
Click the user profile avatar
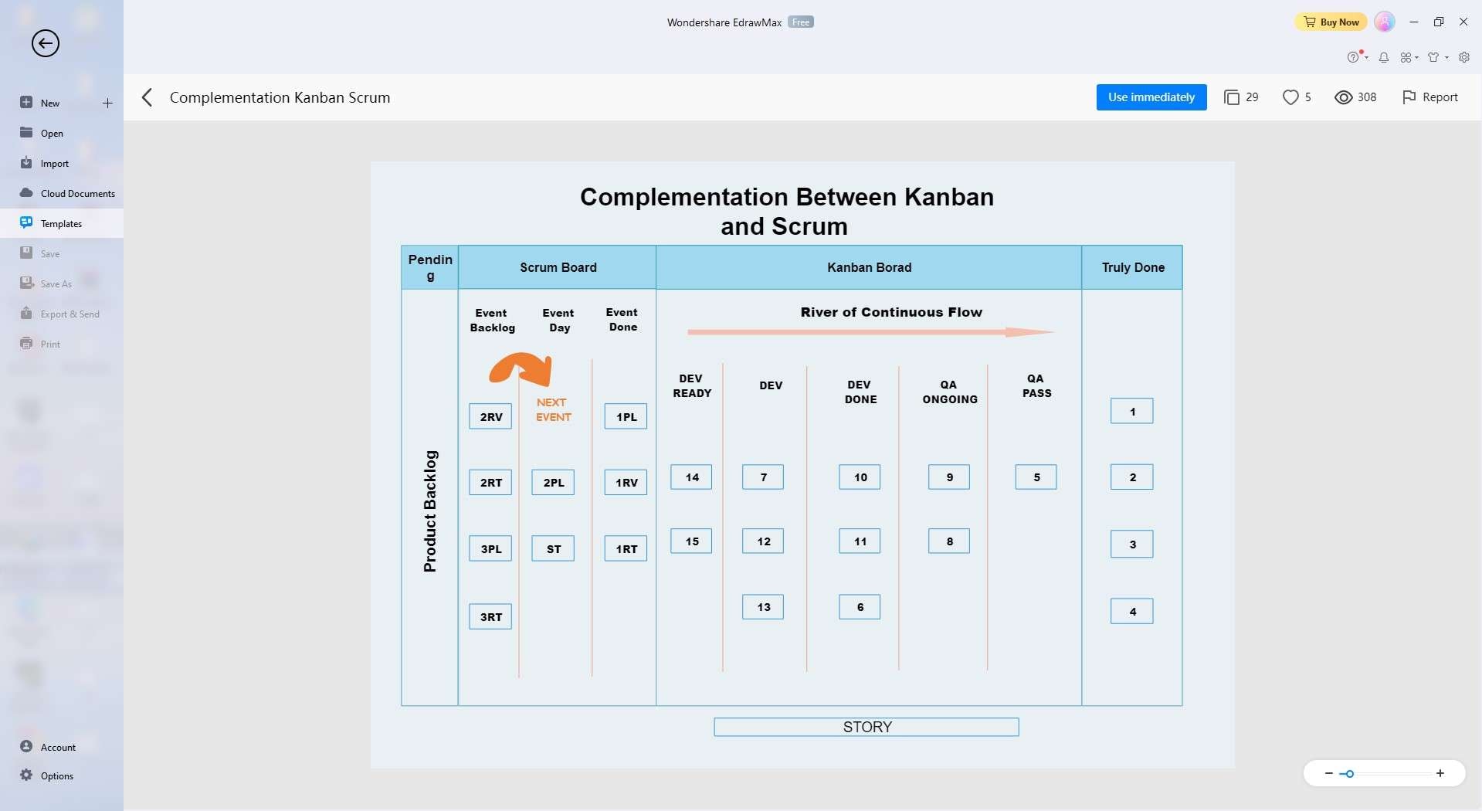1385,22
